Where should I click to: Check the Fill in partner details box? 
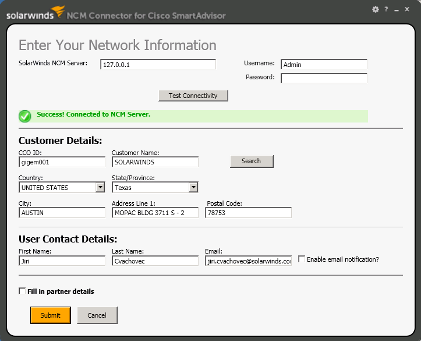tap(22, 291)
